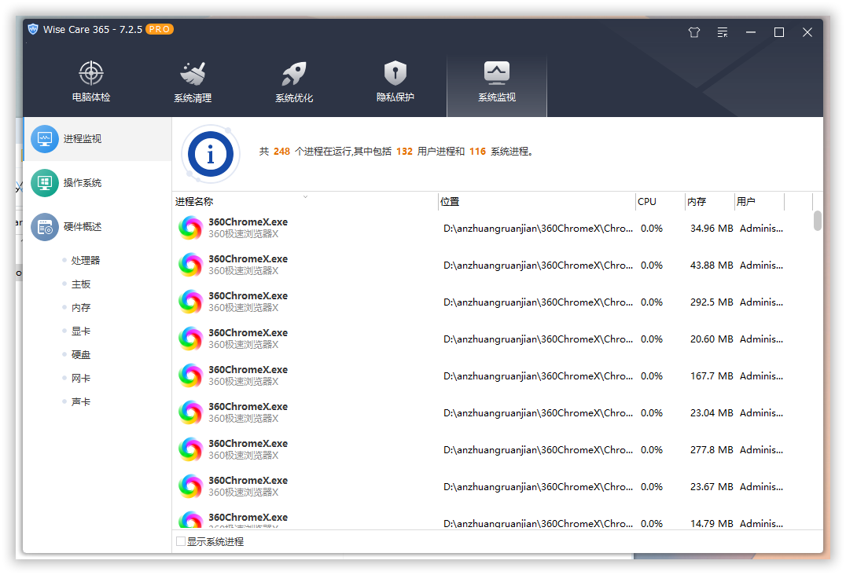Select 显卡 graphics card item

coord(80,331)
